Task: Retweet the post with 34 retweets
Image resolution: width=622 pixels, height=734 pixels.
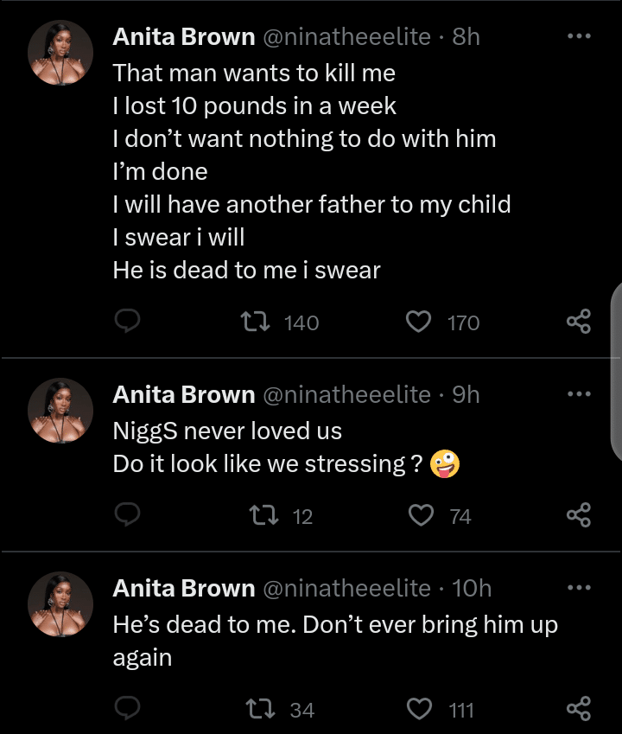Action: click(257, 710)
